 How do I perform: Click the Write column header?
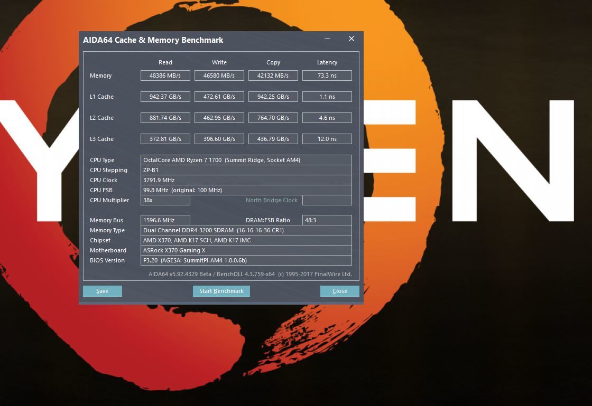(219, 62)
